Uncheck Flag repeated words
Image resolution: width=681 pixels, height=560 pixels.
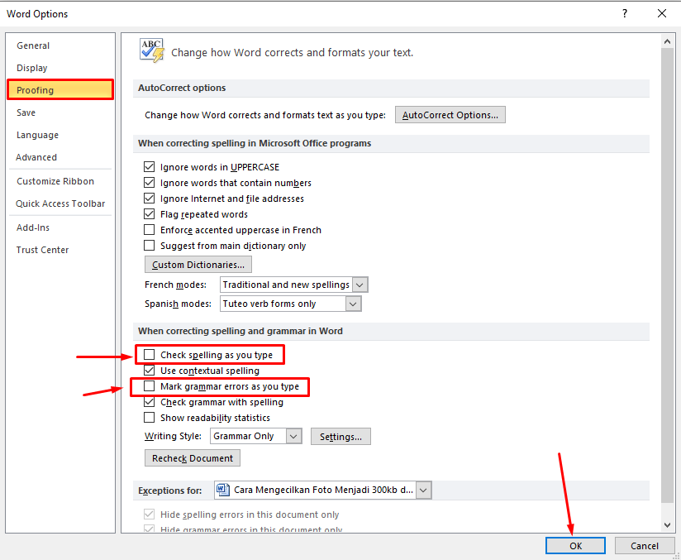pyautogui.click(x=149, y=214)
